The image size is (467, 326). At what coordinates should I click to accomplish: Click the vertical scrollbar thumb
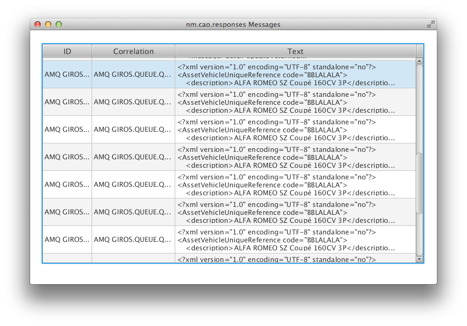[419, 183]
